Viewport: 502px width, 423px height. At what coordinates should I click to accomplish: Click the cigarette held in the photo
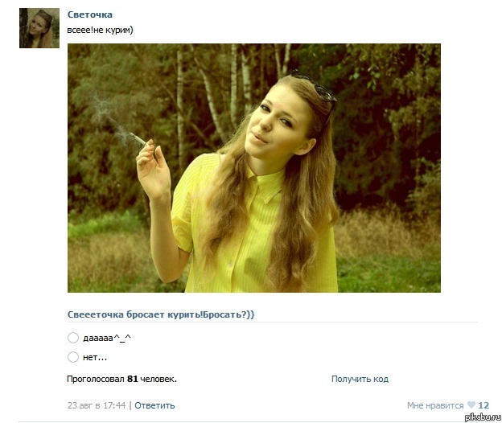[139, 139]
